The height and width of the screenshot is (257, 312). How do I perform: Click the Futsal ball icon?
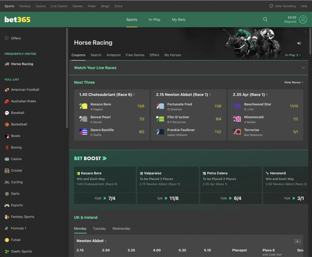7,240
